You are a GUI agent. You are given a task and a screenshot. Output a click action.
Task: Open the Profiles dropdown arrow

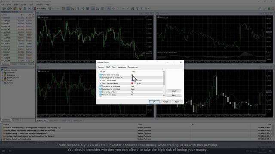pyautogui.click(x=11, y=9)
